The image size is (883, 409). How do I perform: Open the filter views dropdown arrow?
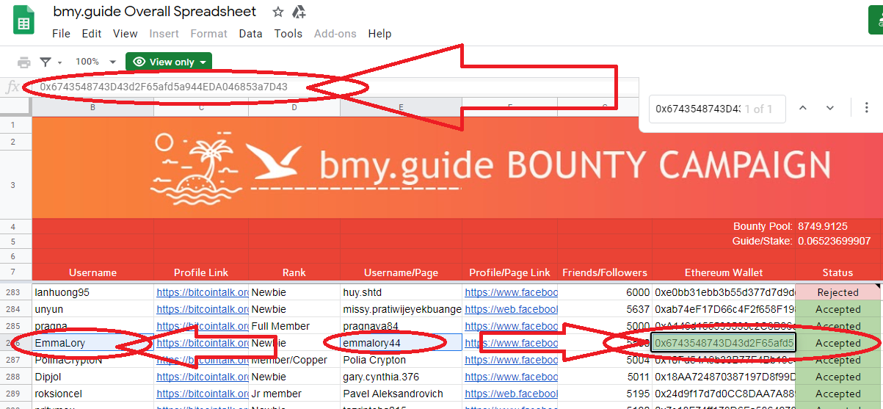click(x=59, y=62)
